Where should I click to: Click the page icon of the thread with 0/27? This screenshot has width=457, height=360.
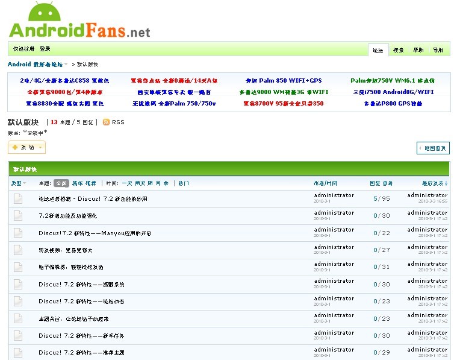(18, 250)
